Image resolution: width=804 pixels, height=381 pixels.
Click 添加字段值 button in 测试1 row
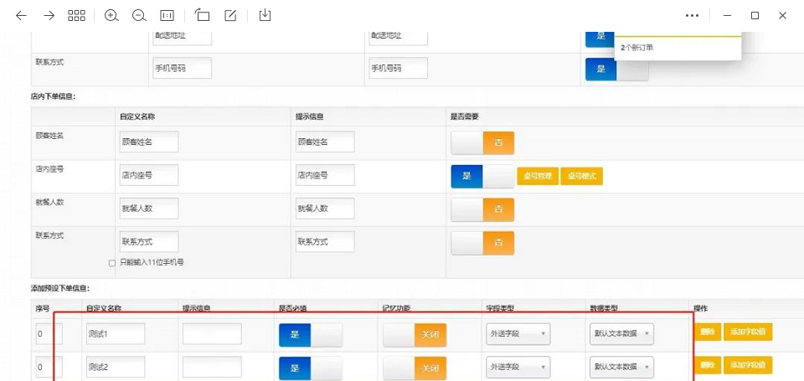748,332
